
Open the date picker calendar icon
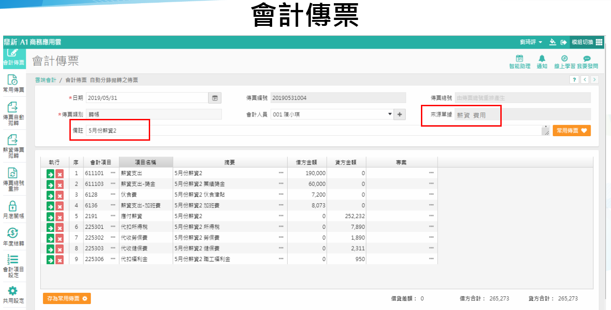pyautogui.click(x=215, y=98)
